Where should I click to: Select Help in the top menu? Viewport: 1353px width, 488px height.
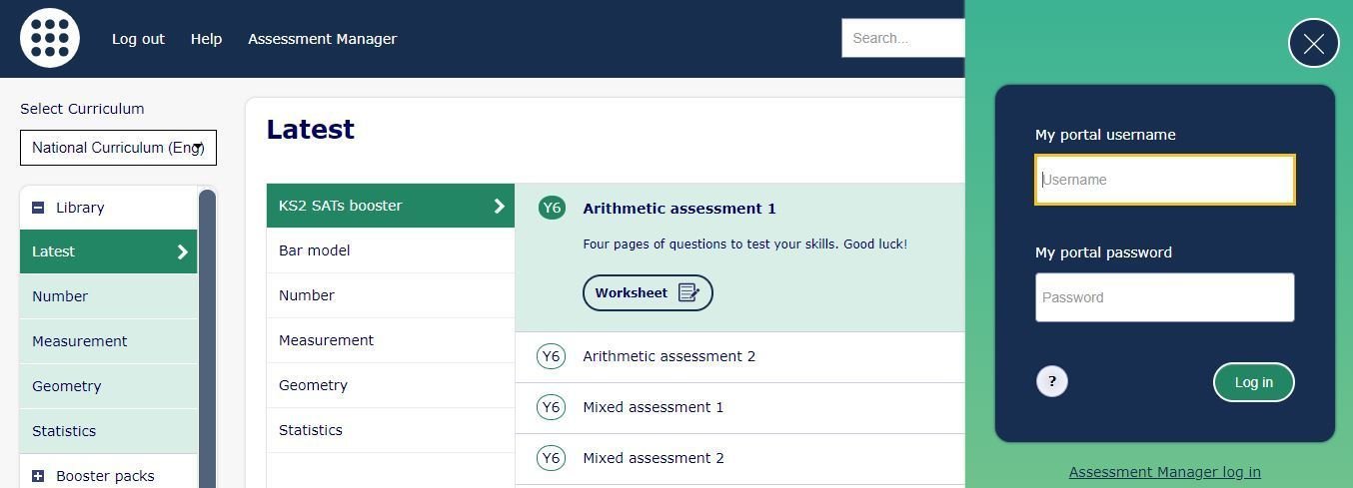point(206,39)
